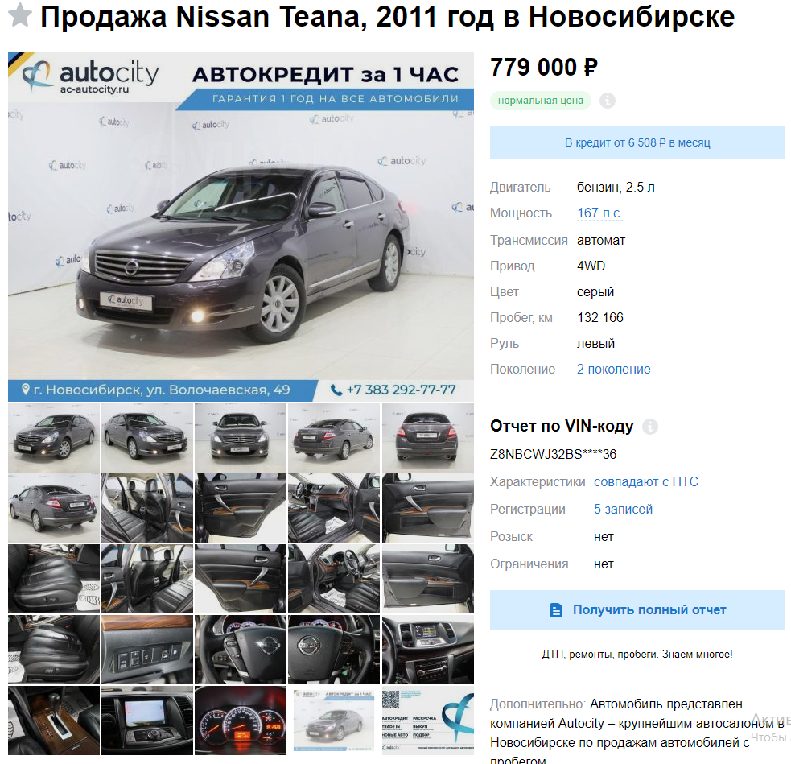
Task: Click the price '779 000 ₽'
Action: pyautogui.click(x=544, y=68)
